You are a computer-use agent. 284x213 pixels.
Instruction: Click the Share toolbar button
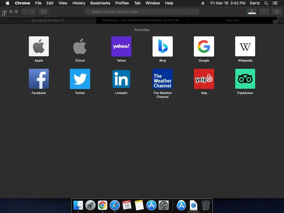pyautogui.click(x=264, y=12)
